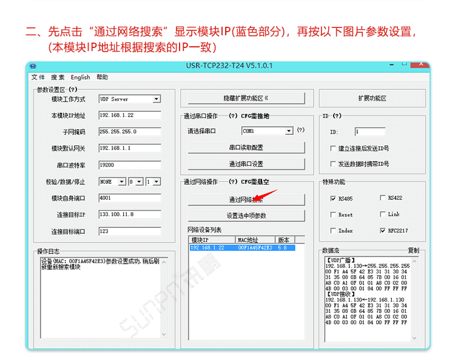Minimize the USR-TCP232-T24 window
The height and width of the screenshot is (361, 455).
click(x=392, y=65)
